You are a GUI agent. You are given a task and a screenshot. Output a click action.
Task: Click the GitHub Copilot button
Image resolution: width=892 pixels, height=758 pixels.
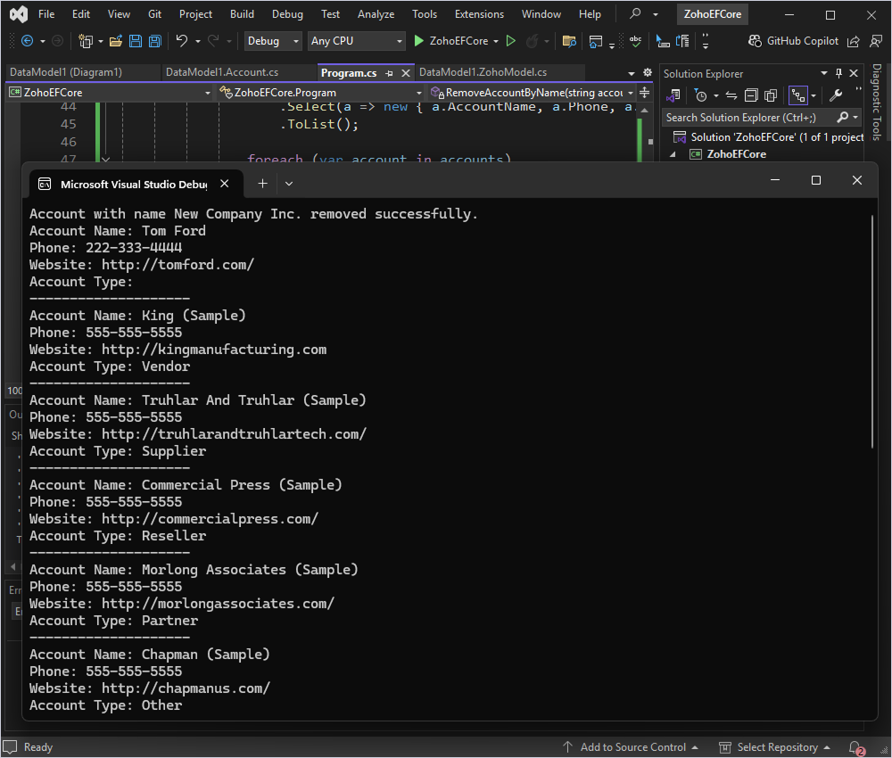[794, 41]
